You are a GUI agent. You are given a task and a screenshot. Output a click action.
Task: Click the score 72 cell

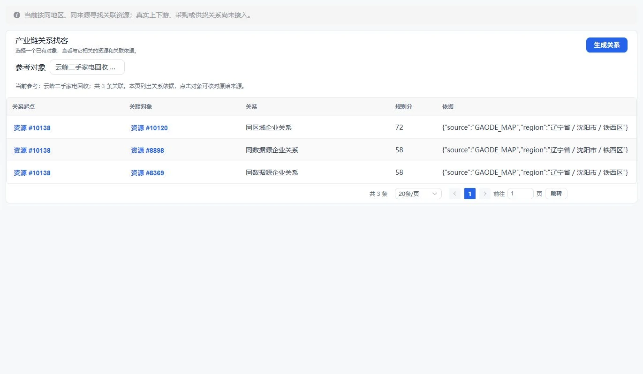(x=399, y=127)
